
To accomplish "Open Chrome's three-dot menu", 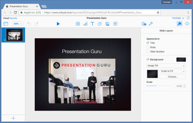I will (x=188, y=13).
